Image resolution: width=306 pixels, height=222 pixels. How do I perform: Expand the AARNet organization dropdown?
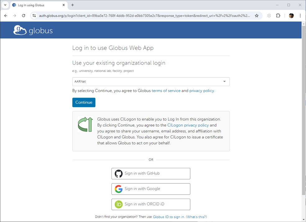(x=151, y=81)
